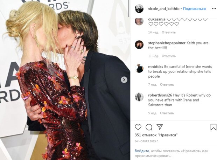Open comment bubble icon below post
The image size is (217, 160).
click(x=149, y=127)
